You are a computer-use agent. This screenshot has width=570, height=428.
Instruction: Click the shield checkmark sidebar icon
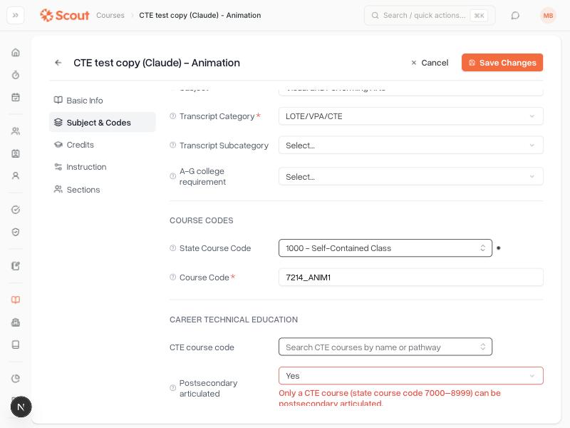click(16, 233)
